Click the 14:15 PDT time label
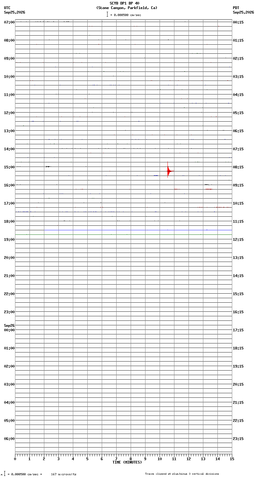Screen dimensions: 256x478 [x=238, y=276]
